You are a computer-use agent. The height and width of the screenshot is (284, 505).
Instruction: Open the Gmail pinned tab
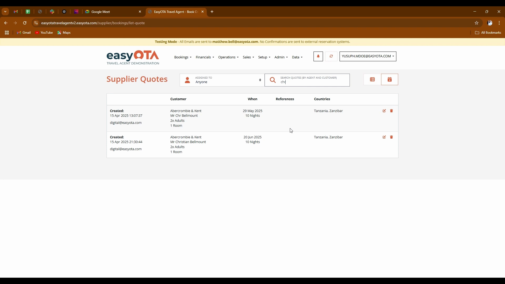[x=16, y=12]
